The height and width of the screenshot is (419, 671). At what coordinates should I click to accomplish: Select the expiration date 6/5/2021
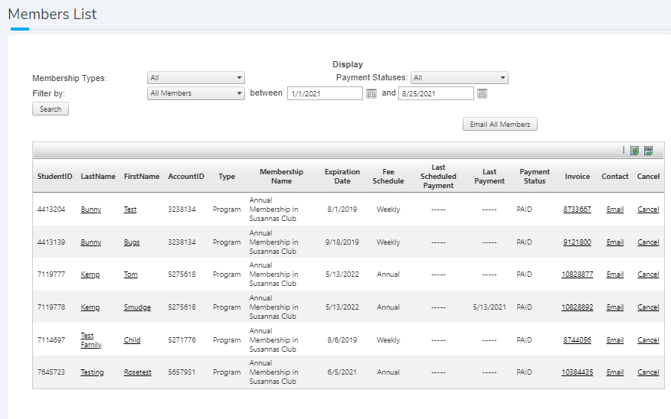342,372
